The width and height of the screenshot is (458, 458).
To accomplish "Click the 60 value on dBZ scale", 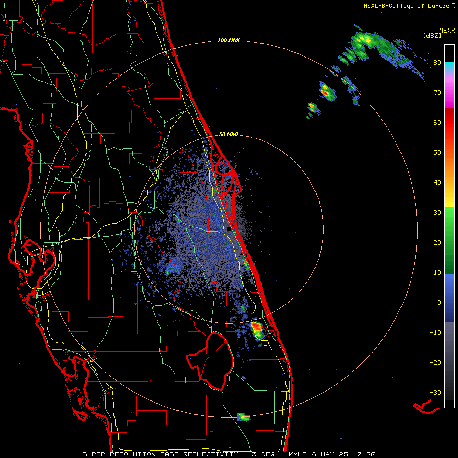I will 437,122.
